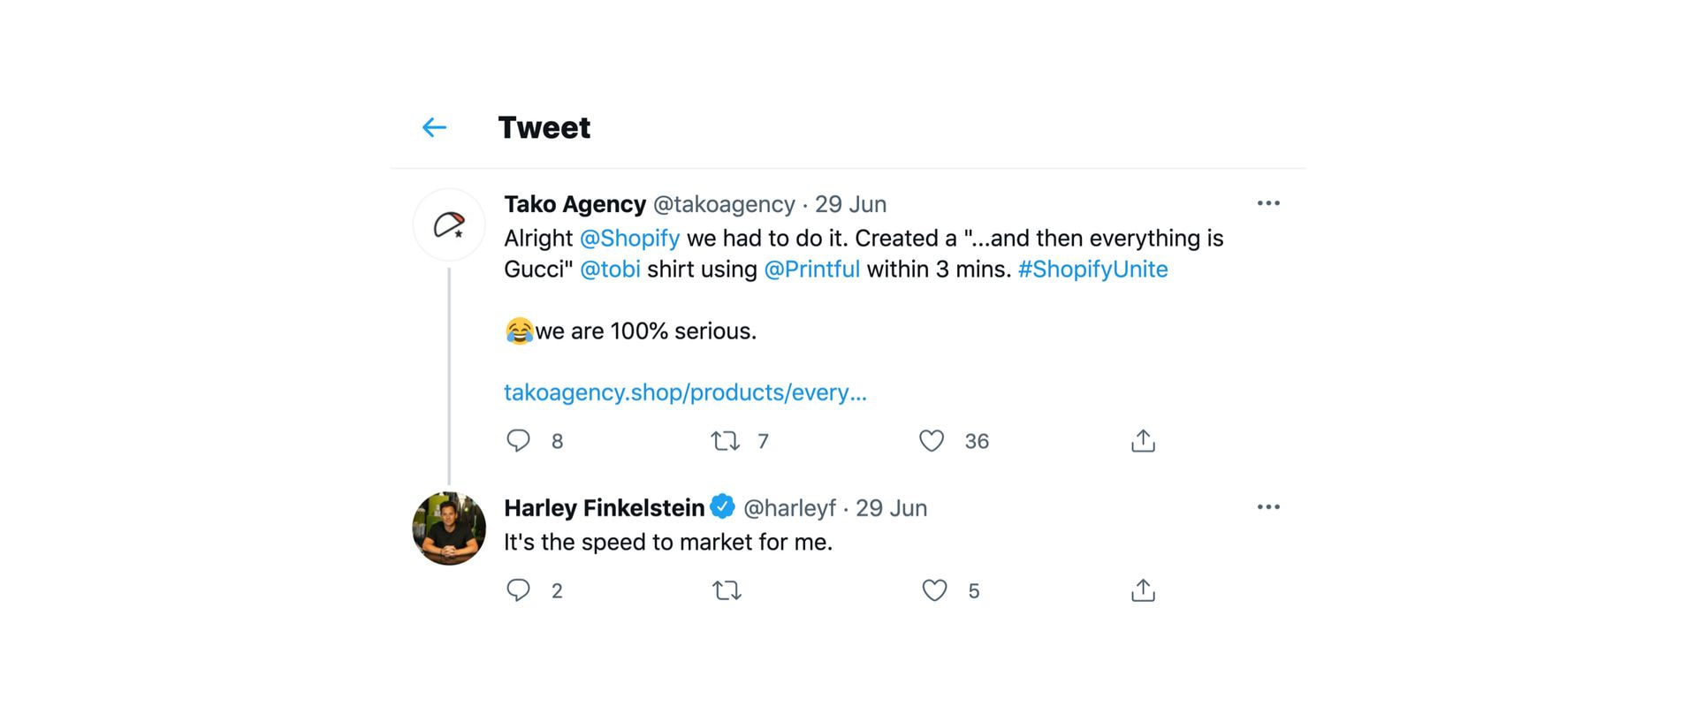Click the Harley Finkelstein display name
Screen dimensions: 1697x707
coord(604,508)
